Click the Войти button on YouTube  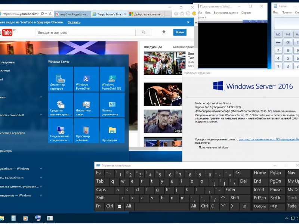point(180,32)
